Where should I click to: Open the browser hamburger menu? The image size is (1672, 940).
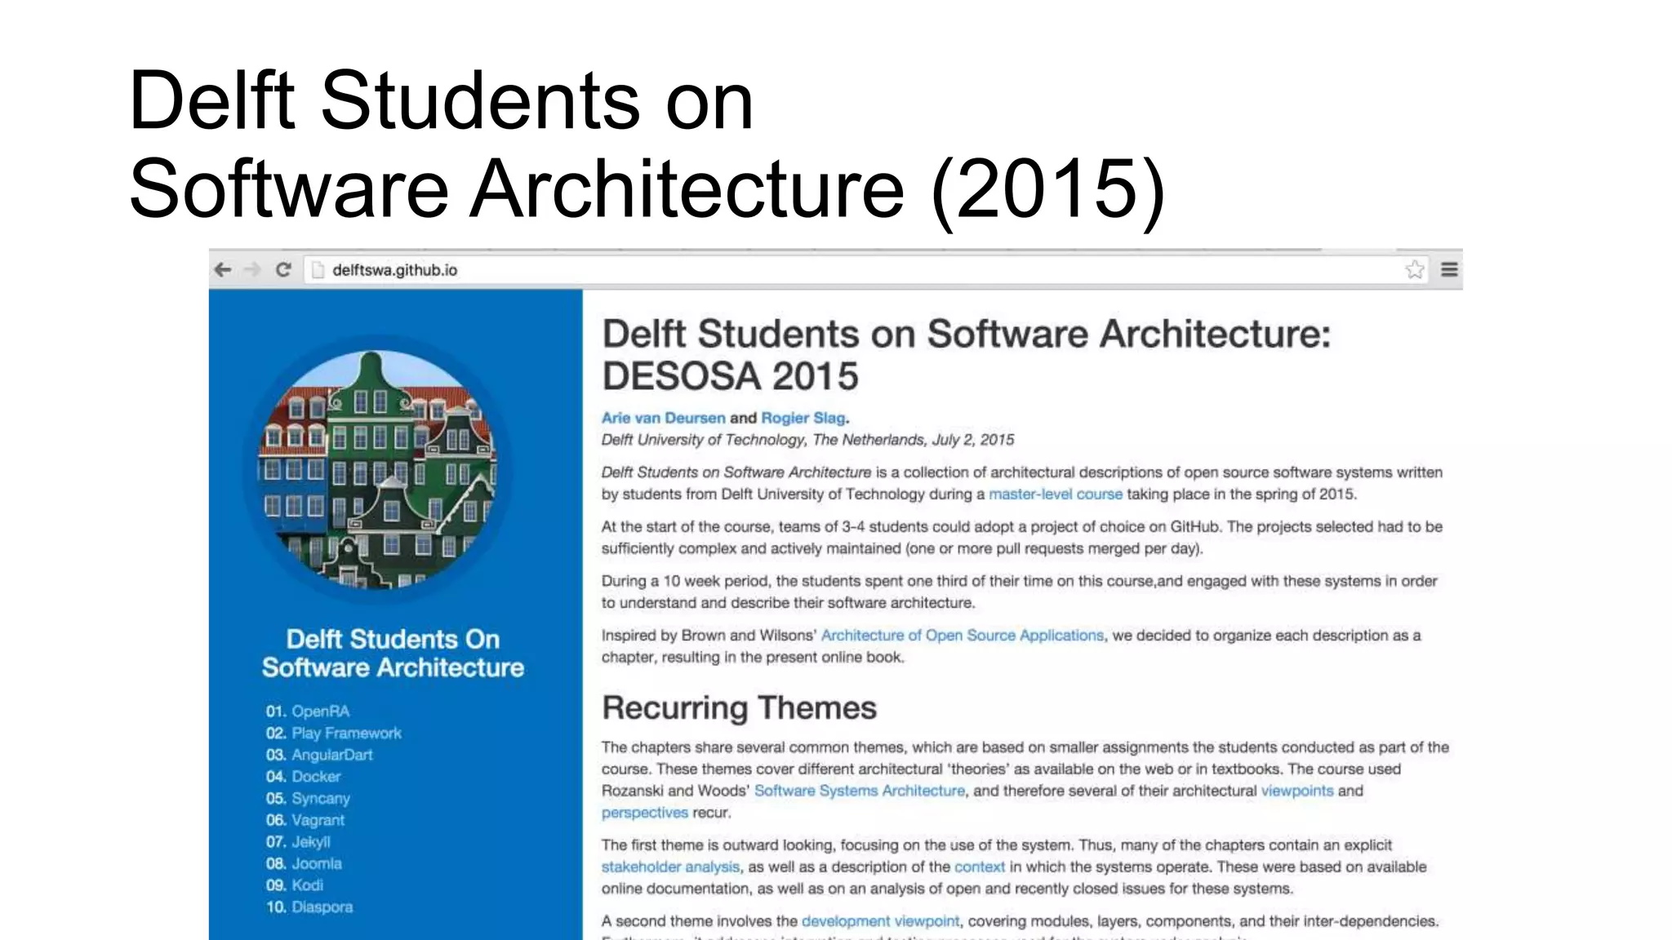click(x=1449, y=270)
